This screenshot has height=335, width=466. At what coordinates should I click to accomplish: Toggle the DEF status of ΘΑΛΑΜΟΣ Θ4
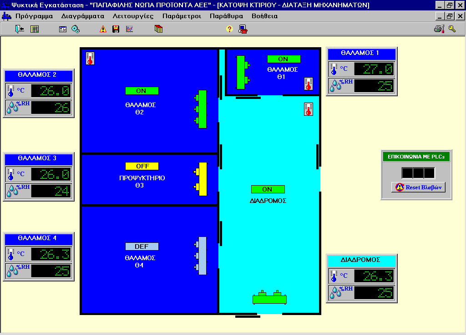pos(142,246)
